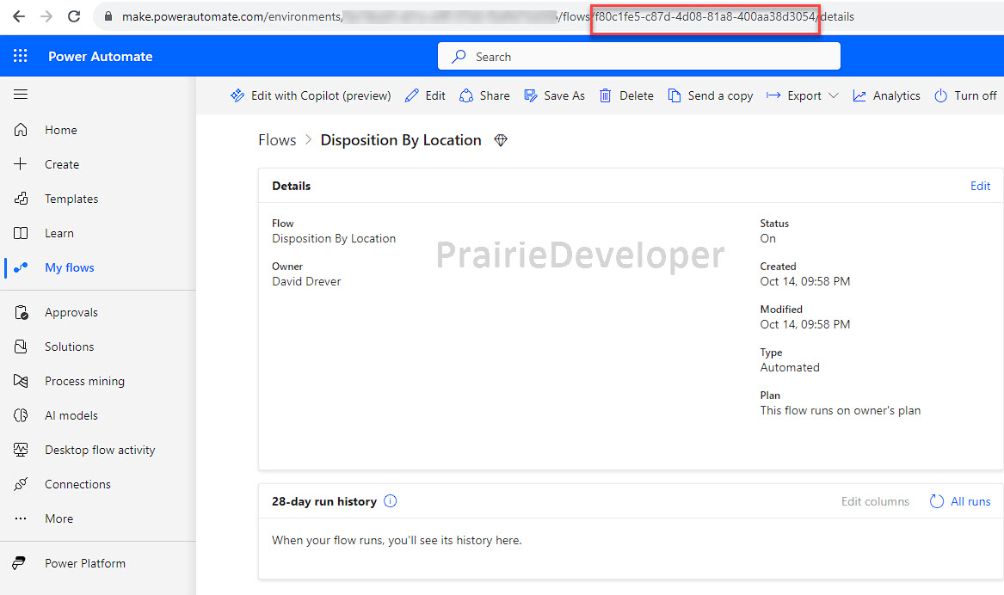Click the AI models brain icon
The width and height of the screenshot is (1004, 595).
pyautogui.click(x=21, y=415)
